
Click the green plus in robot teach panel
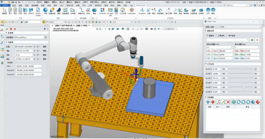252,40
